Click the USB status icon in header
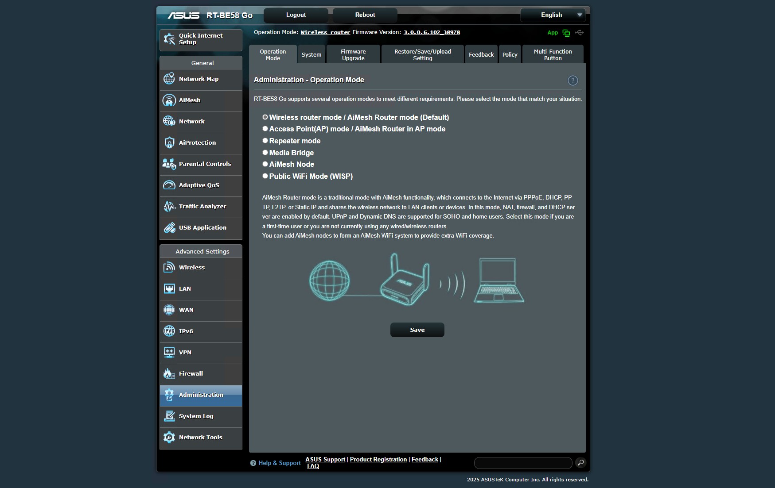 pyautogui.click(x=579, y=33)
